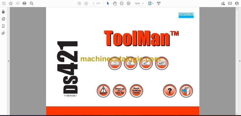
Task: Open the Find text magnifier tool
Action: 32,3
